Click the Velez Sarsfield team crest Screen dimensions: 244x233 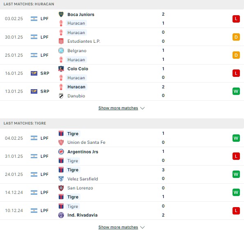click(61, 179)
